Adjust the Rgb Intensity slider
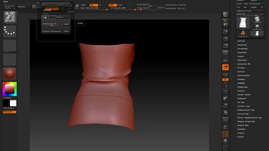This screenshot has height=151, width=269. point(94,8)
